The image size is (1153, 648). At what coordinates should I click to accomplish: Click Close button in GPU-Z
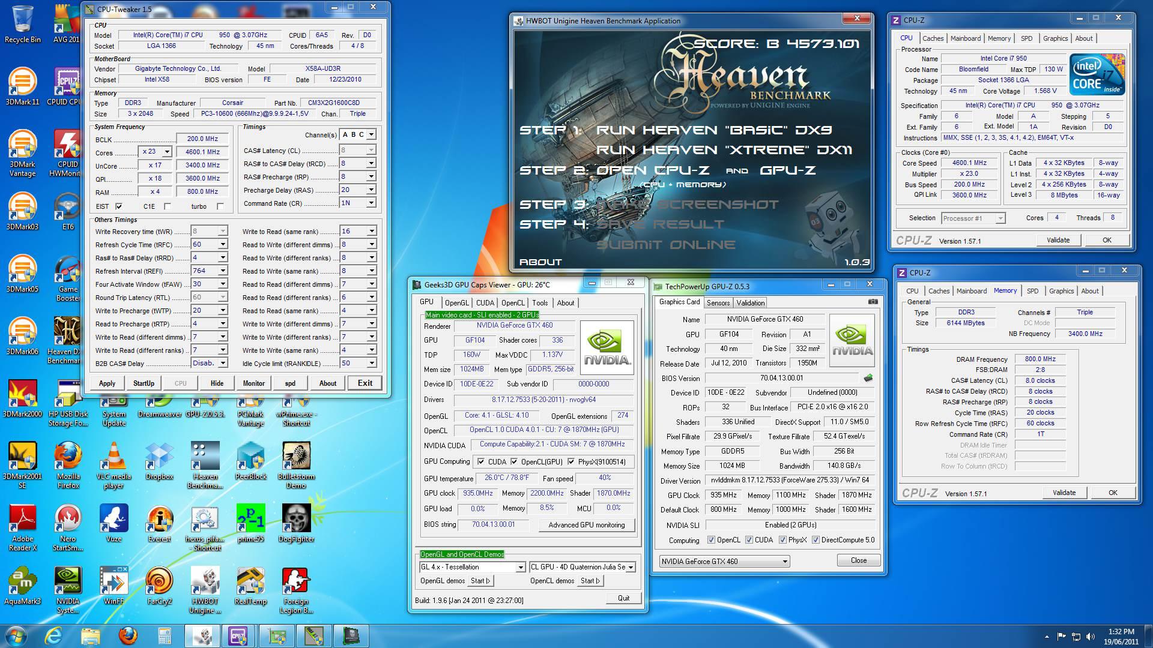pyautogui.click(x=858, y=560)
